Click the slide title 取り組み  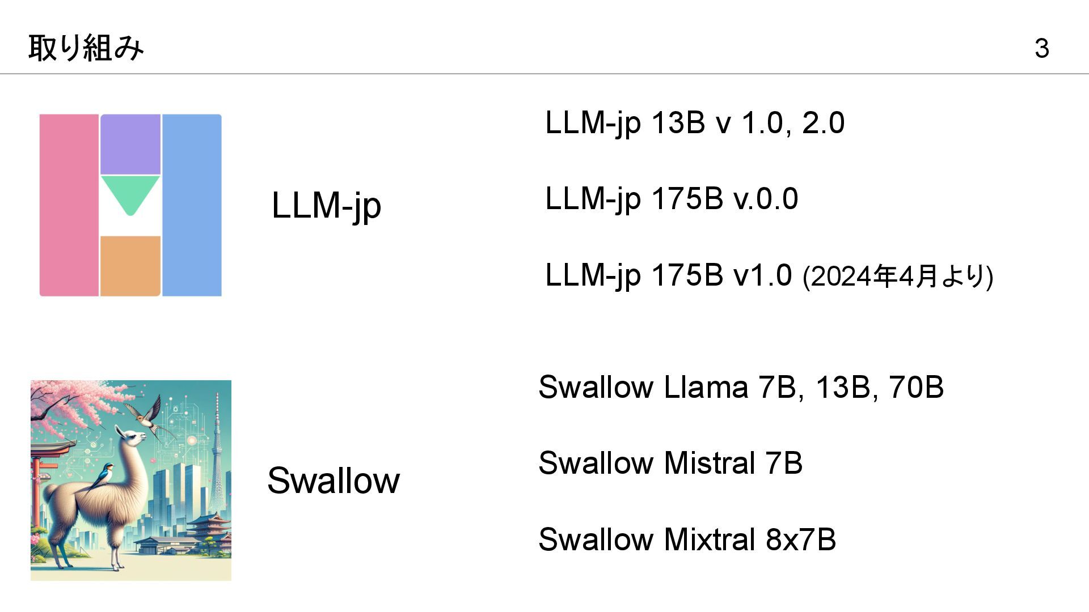[86, 48]
